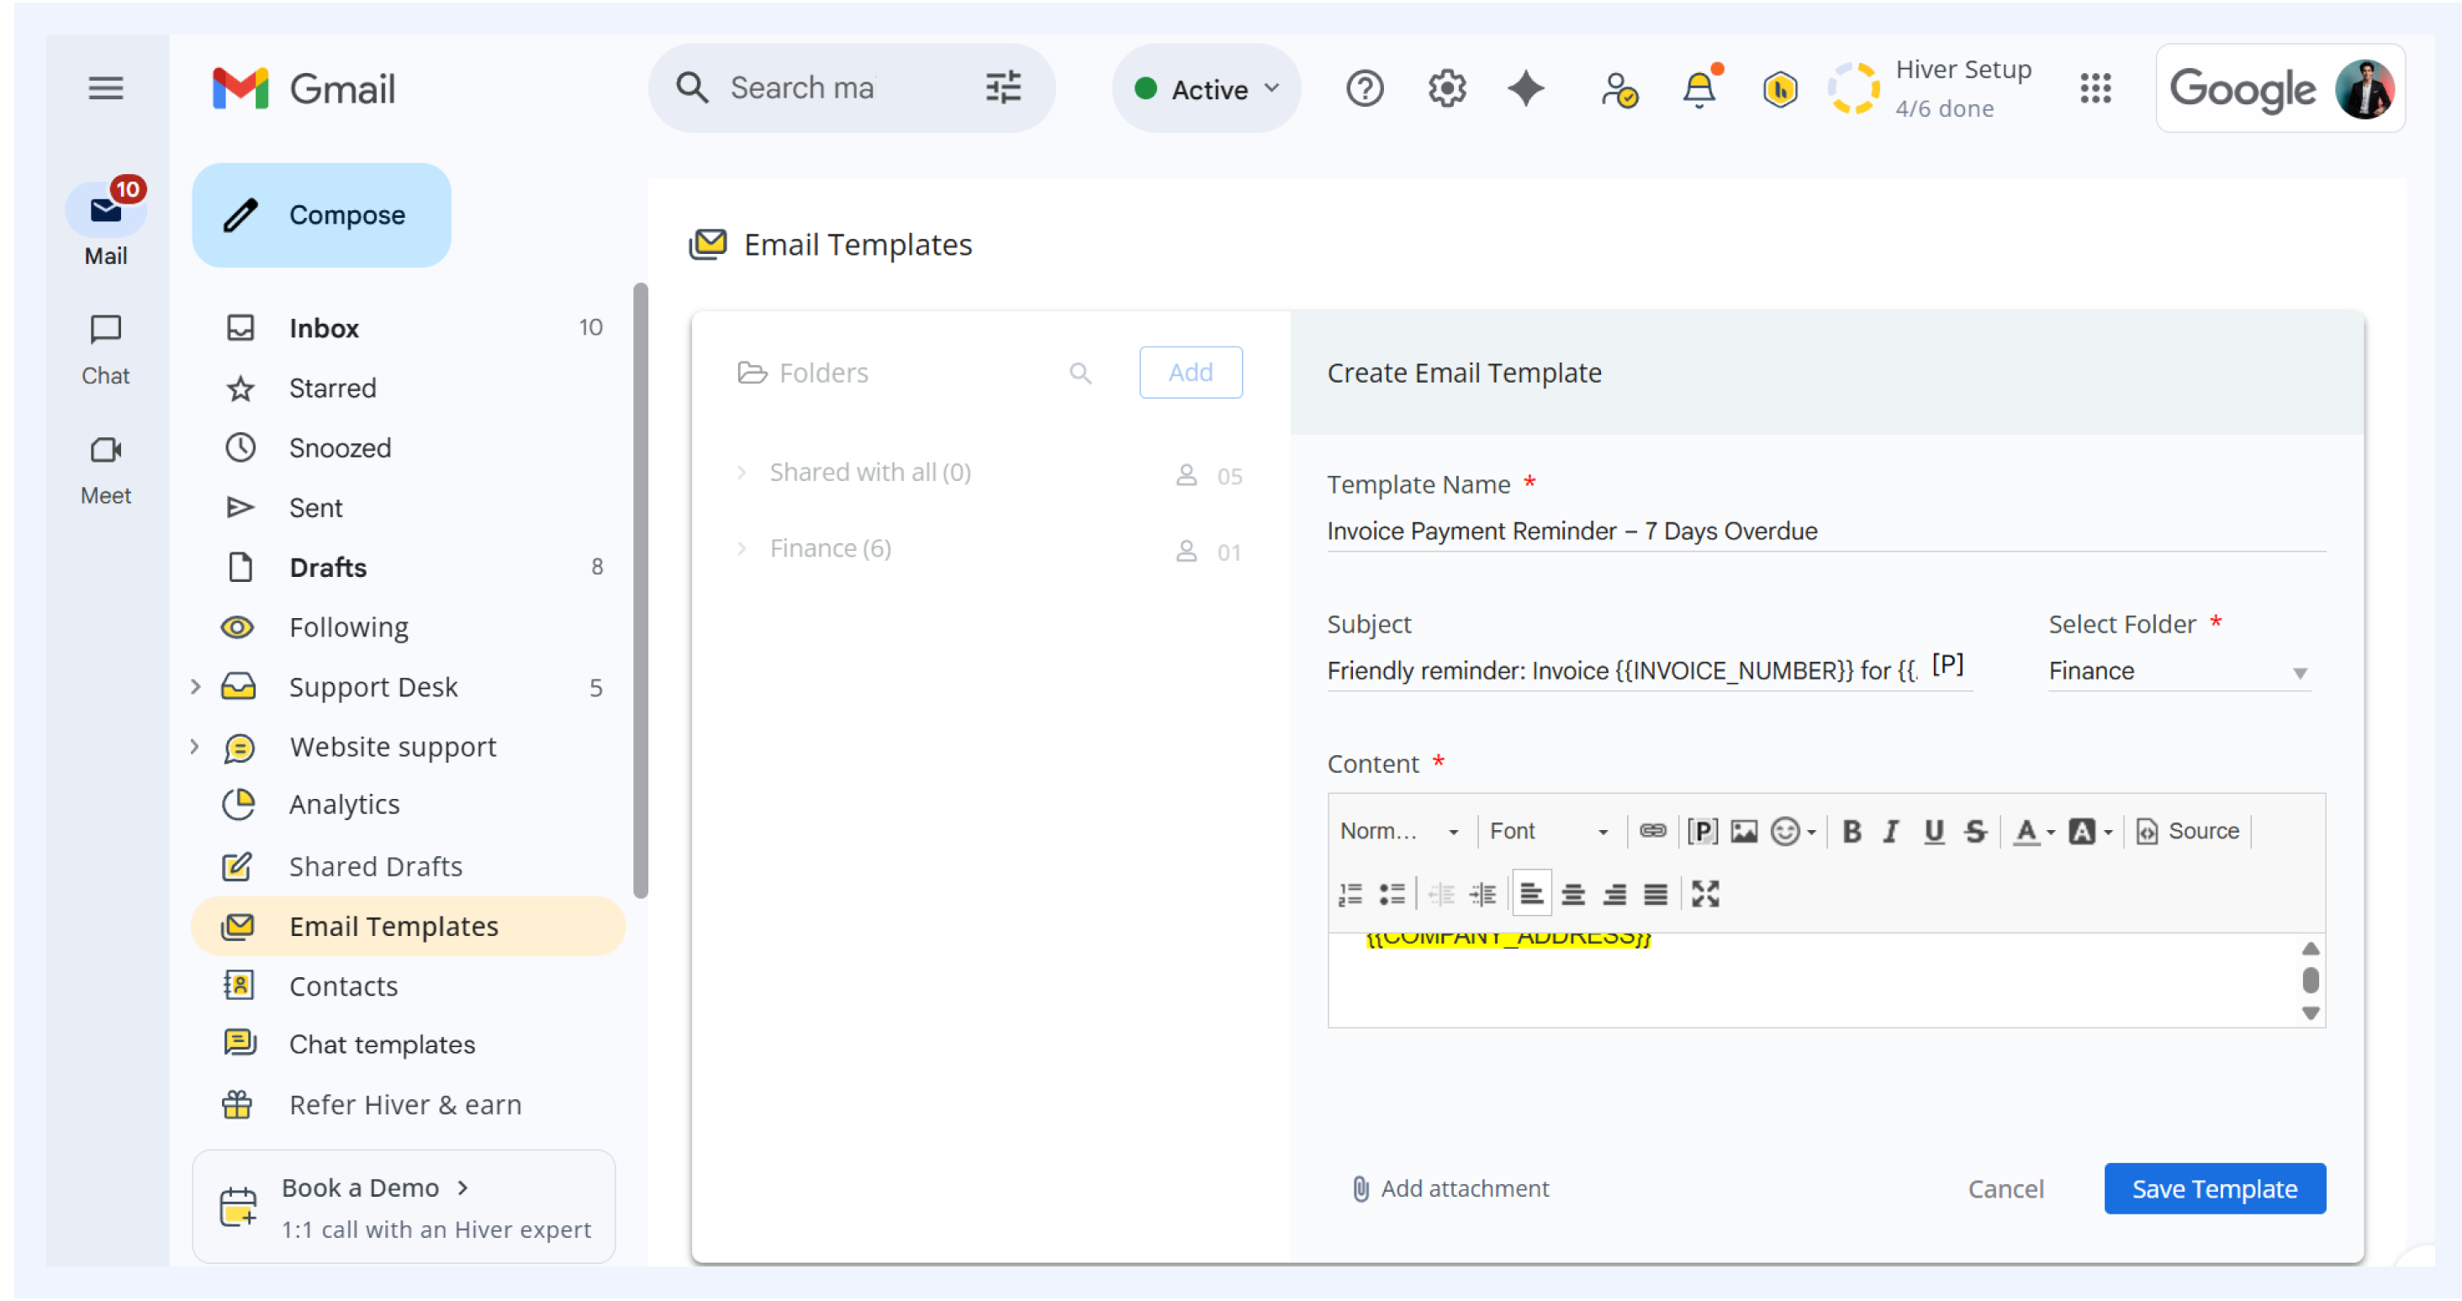Go to Shared Drafts in sidebar
The image size is (2462, 1301).
coord(376,867)
